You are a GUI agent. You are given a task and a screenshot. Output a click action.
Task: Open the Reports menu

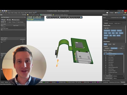pos(26,13)
